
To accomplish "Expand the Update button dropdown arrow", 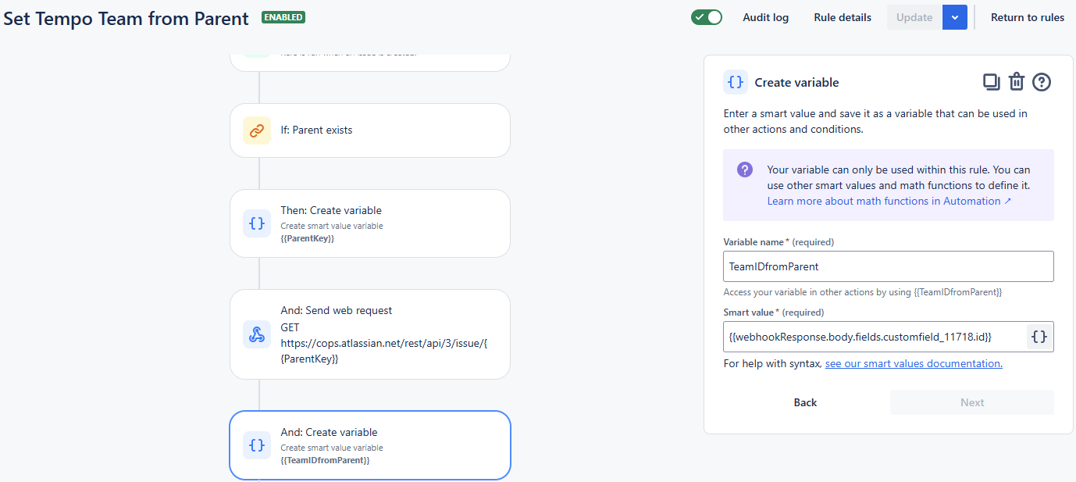I will (x=955, y=17).
